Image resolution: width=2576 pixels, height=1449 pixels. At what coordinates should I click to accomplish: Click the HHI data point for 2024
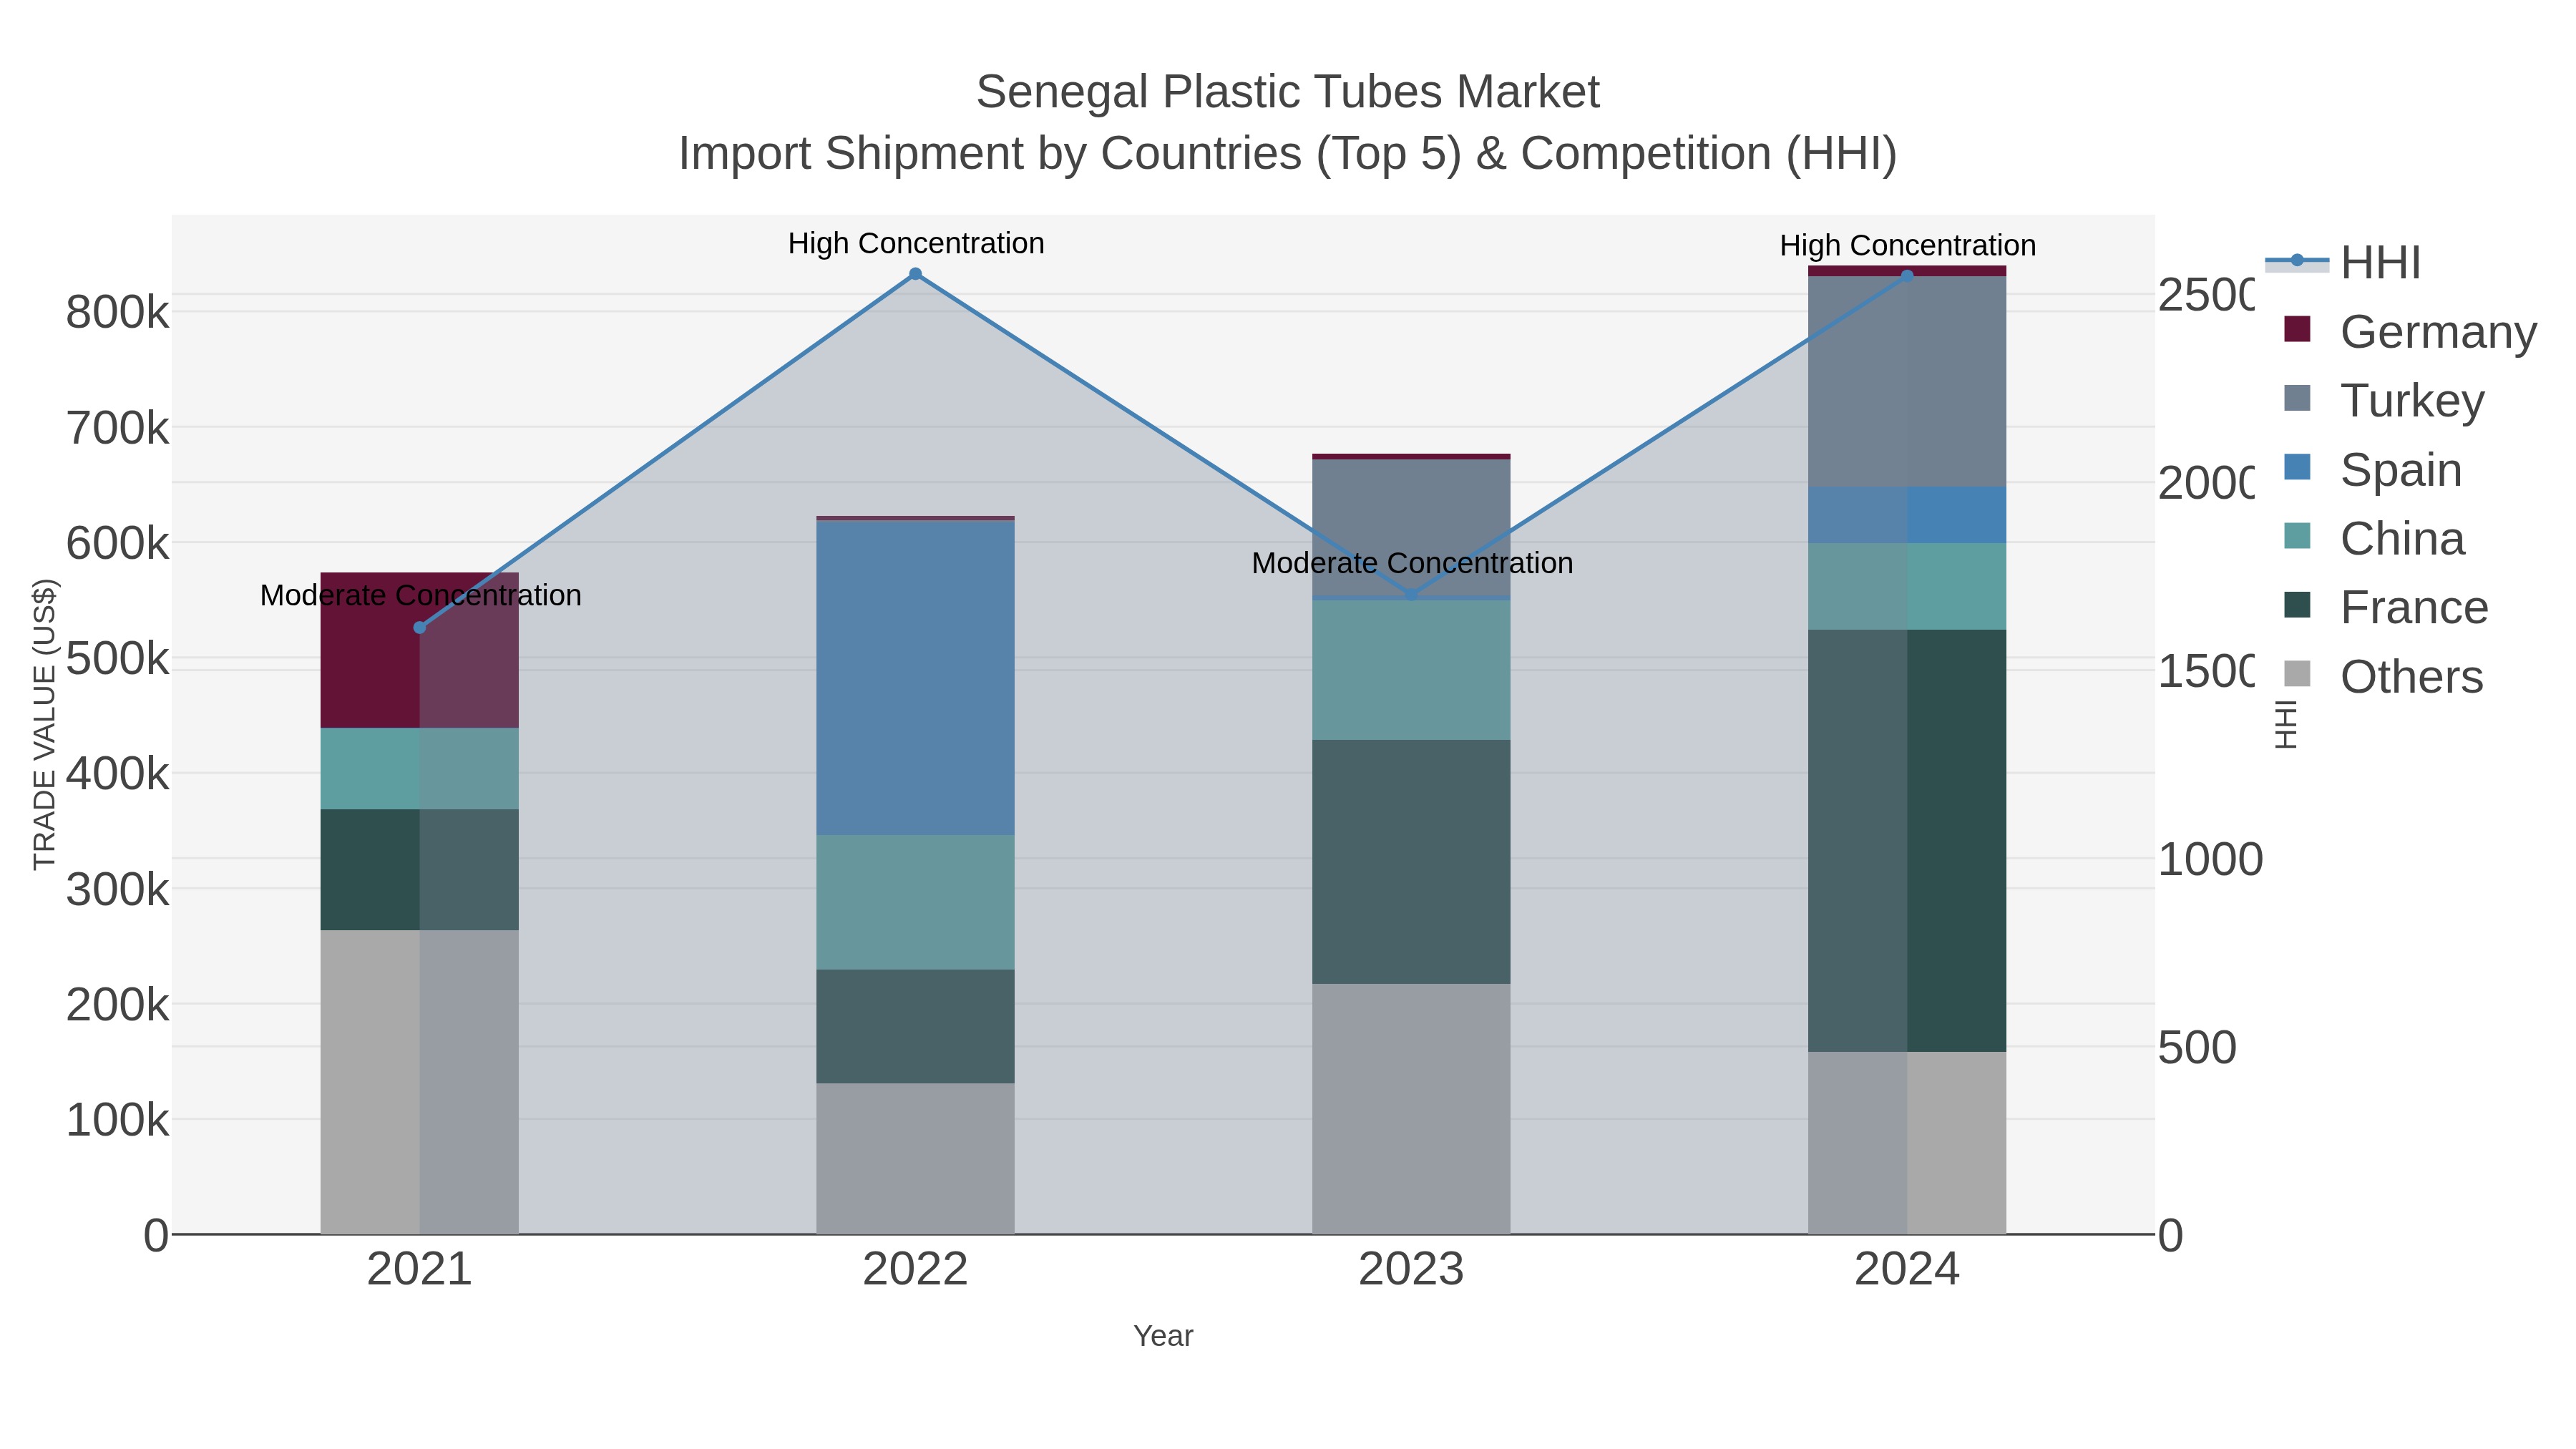coord(1907,276)
